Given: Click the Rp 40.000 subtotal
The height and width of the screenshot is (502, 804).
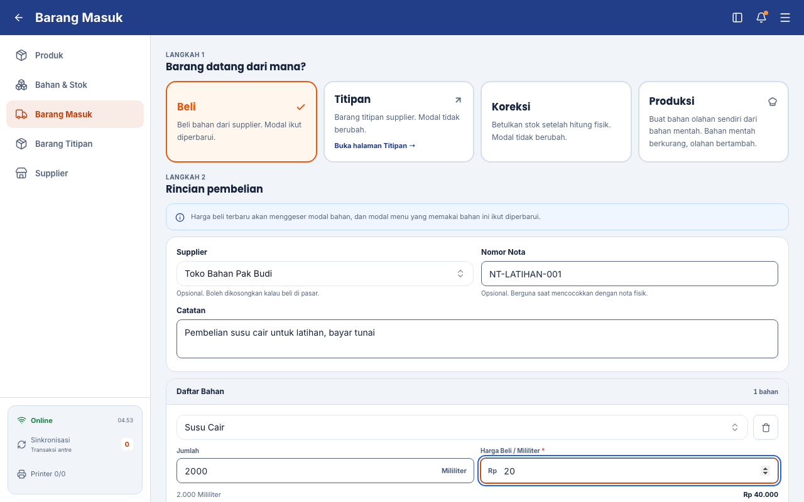Looking at the screenshot, I should 761,494.
